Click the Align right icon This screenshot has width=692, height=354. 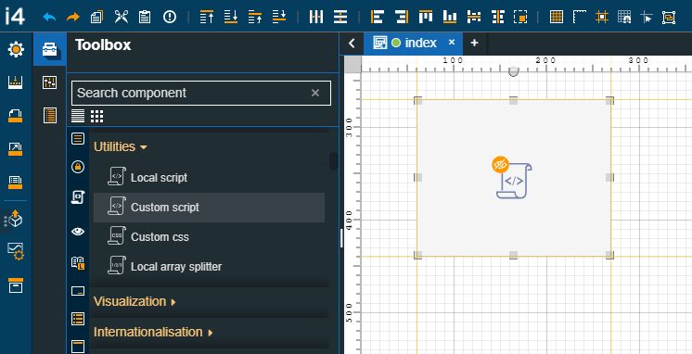point(401,17)
